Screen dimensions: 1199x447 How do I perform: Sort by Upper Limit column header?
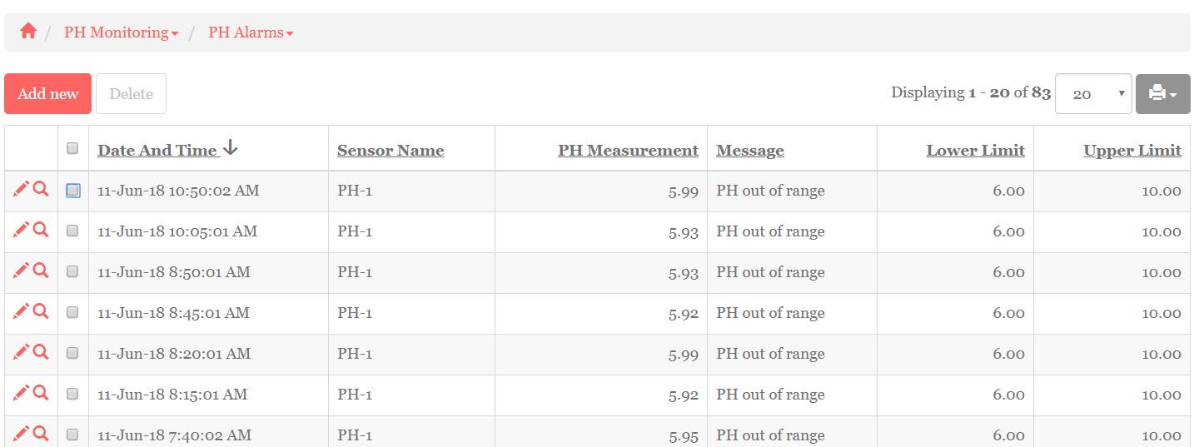click(1132, 151)
